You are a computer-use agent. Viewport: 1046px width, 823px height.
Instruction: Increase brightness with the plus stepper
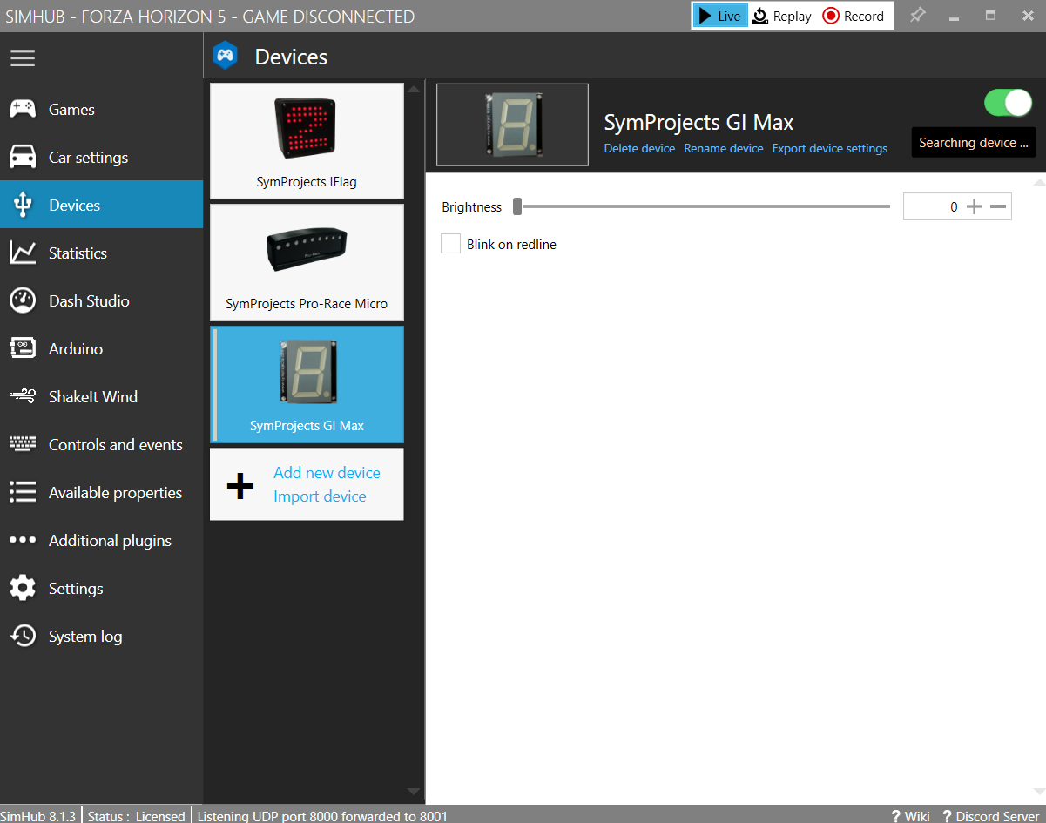(974, 207)
